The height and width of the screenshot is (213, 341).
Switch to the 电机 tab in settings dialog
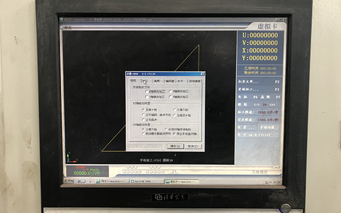[134, 81]
